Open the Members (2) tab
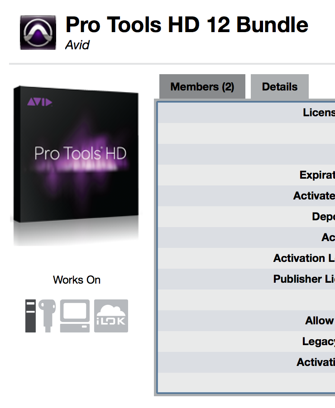335x408 pixels. (202, 87)
